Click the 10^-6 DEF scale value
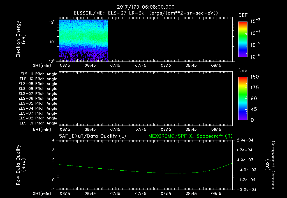Viewport: 287px width, 198px height. point(255,56)
